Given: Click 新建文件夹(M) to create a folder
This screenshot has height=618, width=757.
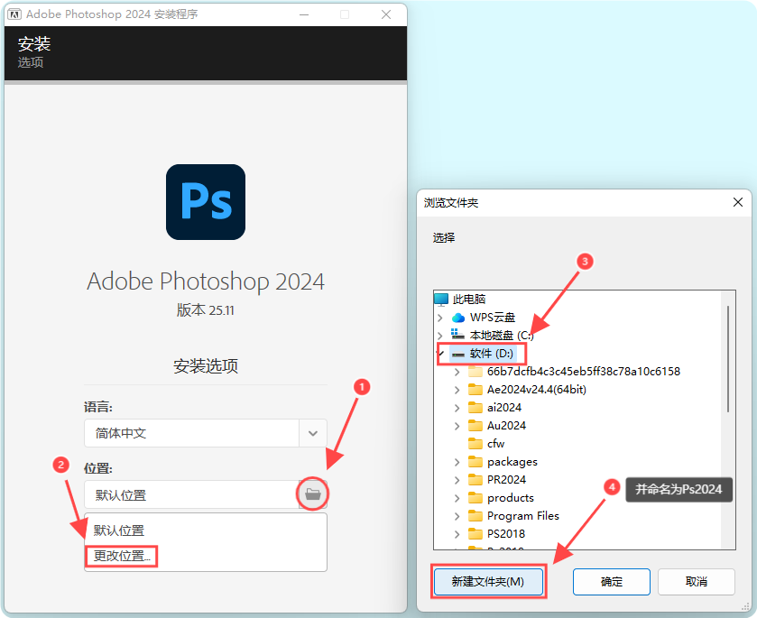Looking at the screenshot, I should (488, 582).
